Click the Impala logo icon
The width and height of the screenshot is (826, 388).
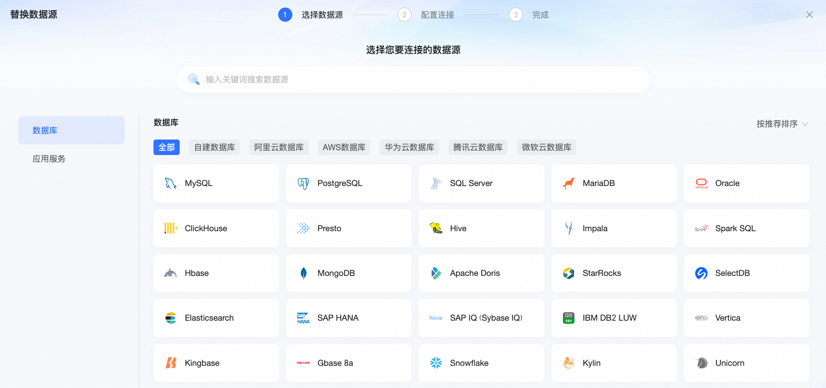(569, 229)
